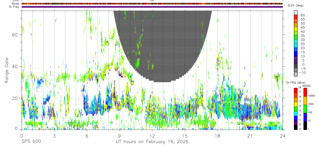Click the purple TX Freq strip above the plot
This screenshot has height=147, width=318.
click(x=152, y=7)
